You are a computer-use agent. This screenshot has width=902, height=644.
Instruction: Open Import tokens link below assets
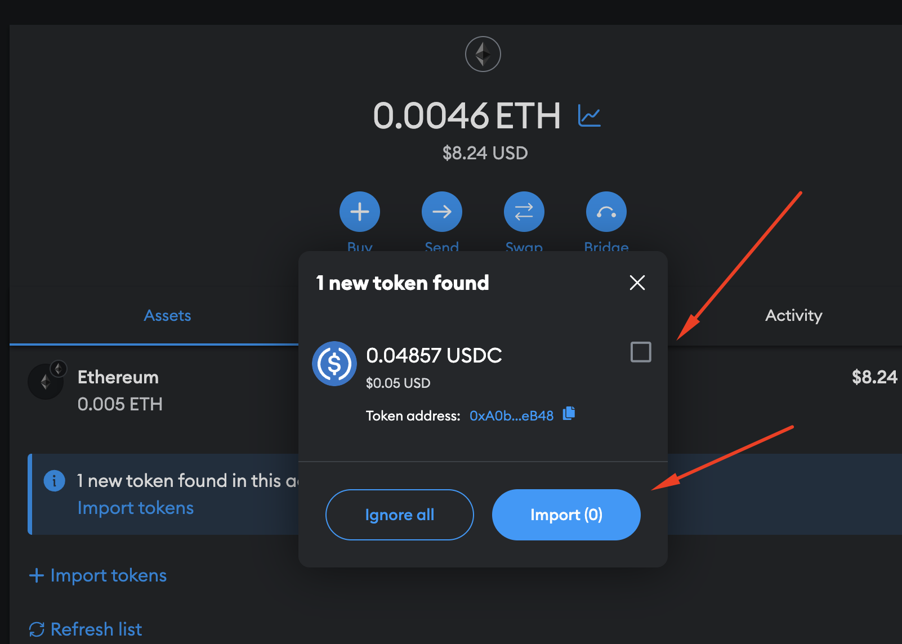(x=97, y=575)
